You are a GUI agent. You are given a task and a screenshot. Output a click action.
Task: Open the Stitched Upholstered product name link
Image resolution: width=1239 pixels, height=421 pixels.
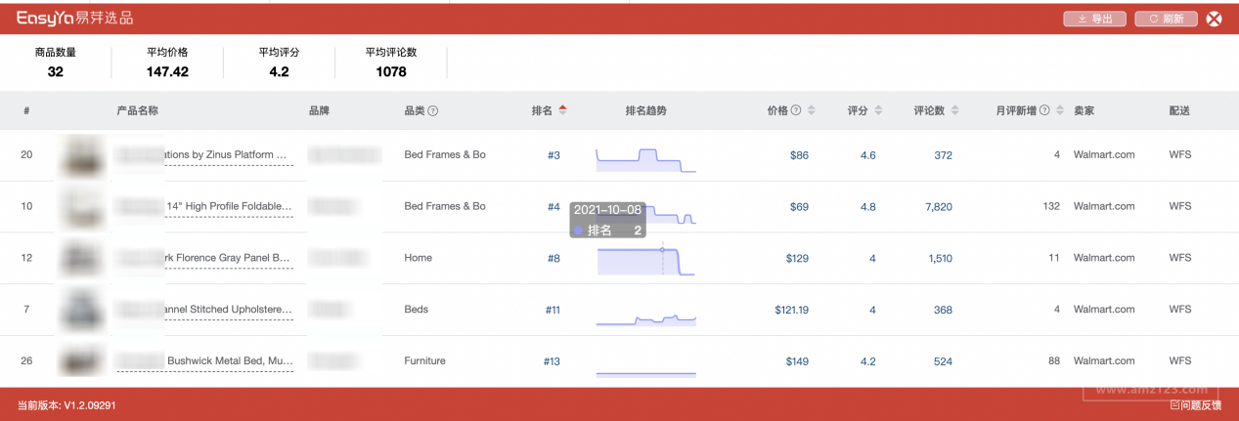[x=204, y=310]
